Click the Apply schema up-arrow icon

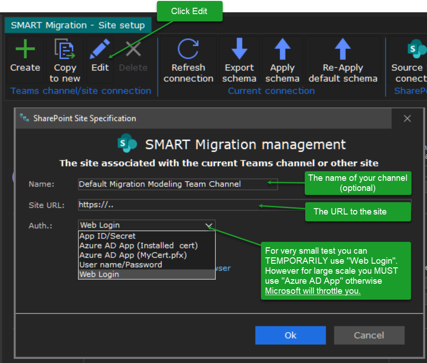click(x=282, y=49)
